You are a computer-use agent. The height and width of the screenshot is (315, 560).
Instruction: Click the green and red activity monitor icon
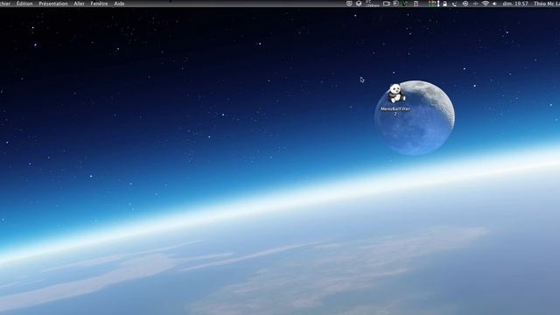point(434,3)
